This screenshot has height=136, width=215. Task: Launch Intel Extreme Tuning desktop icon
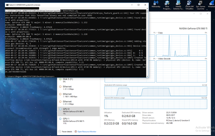[178, 5]
